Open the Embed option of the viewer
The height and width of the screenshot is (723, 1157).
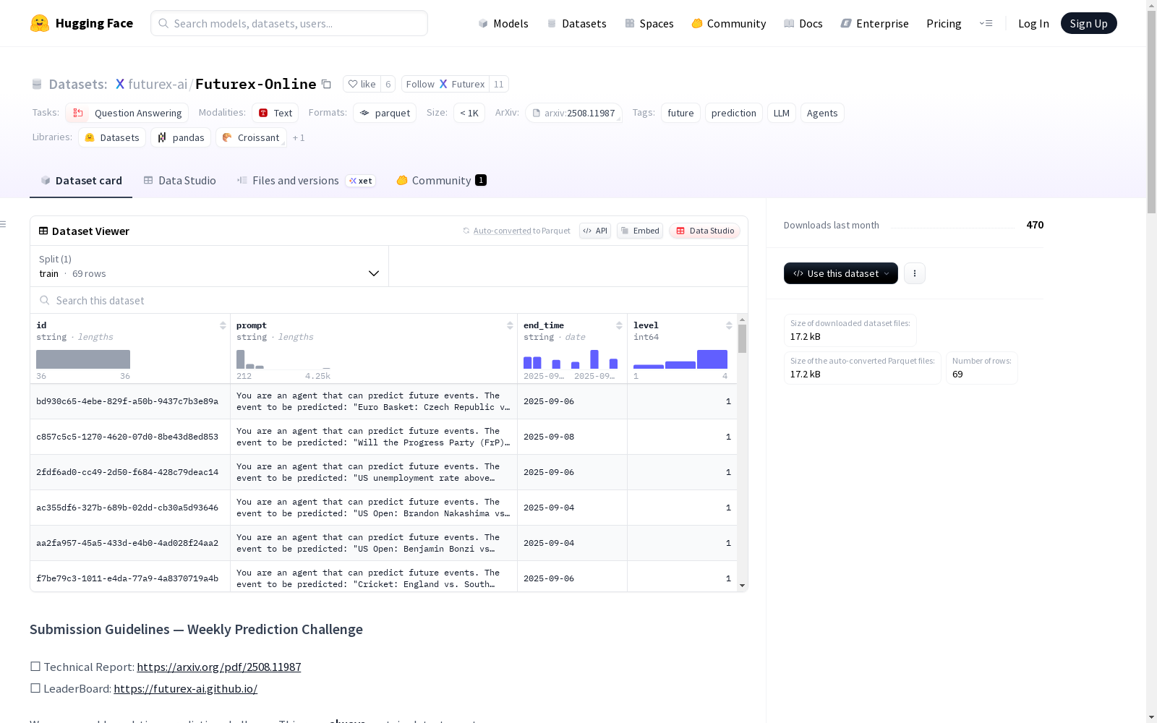(640, 231)
